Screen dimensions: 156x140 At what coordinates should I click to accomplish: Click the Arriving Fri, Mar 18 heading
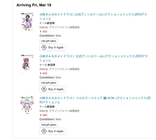pyautogui.click(x=34, y=5)
